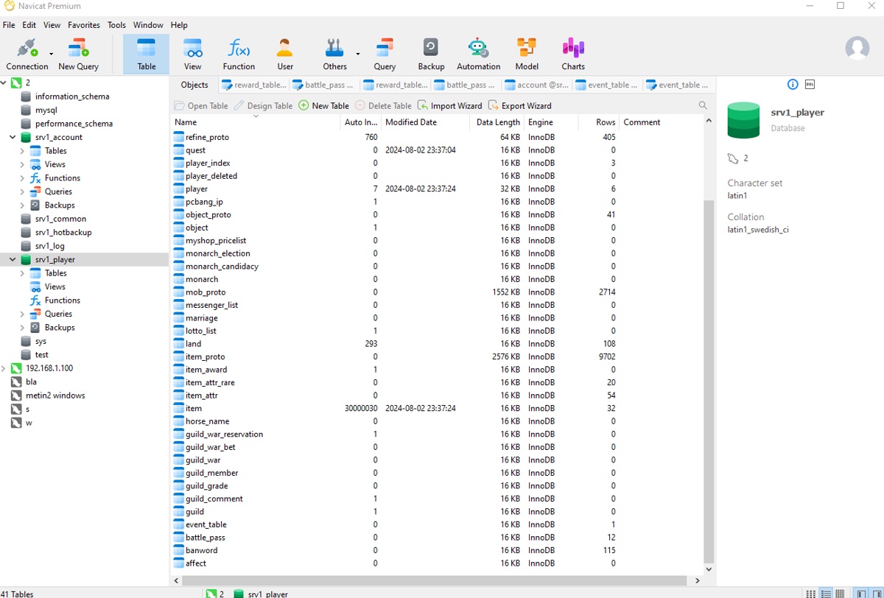Screen dimensions: 884x598
Task: Select srv1_common database in tree
Action: tap(60, 219)
